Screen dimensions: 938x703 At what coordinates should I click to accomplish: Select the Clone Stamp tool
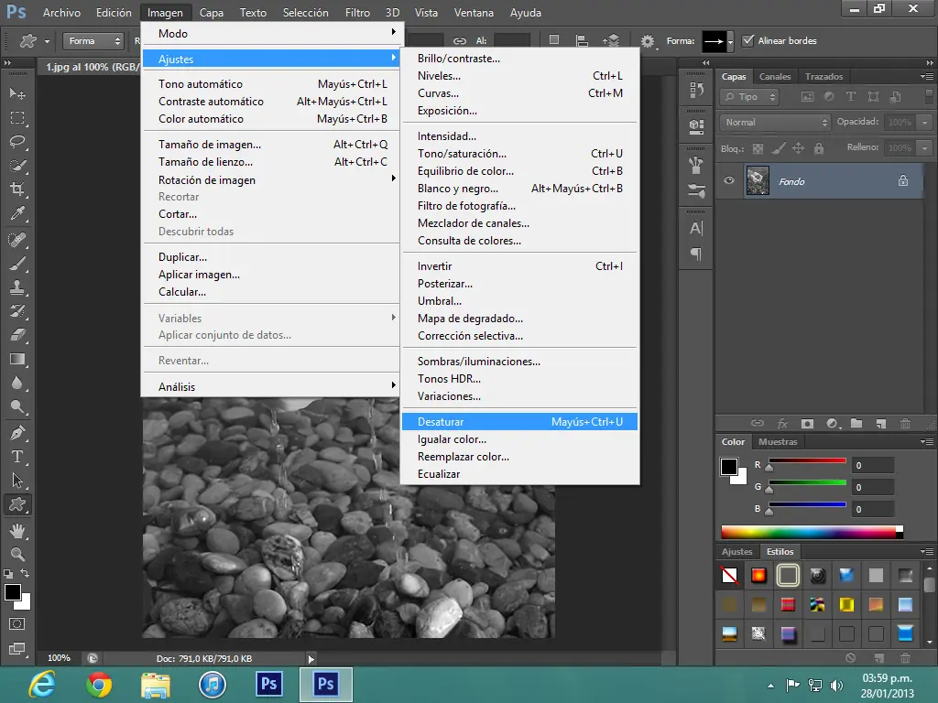(17, 287)
